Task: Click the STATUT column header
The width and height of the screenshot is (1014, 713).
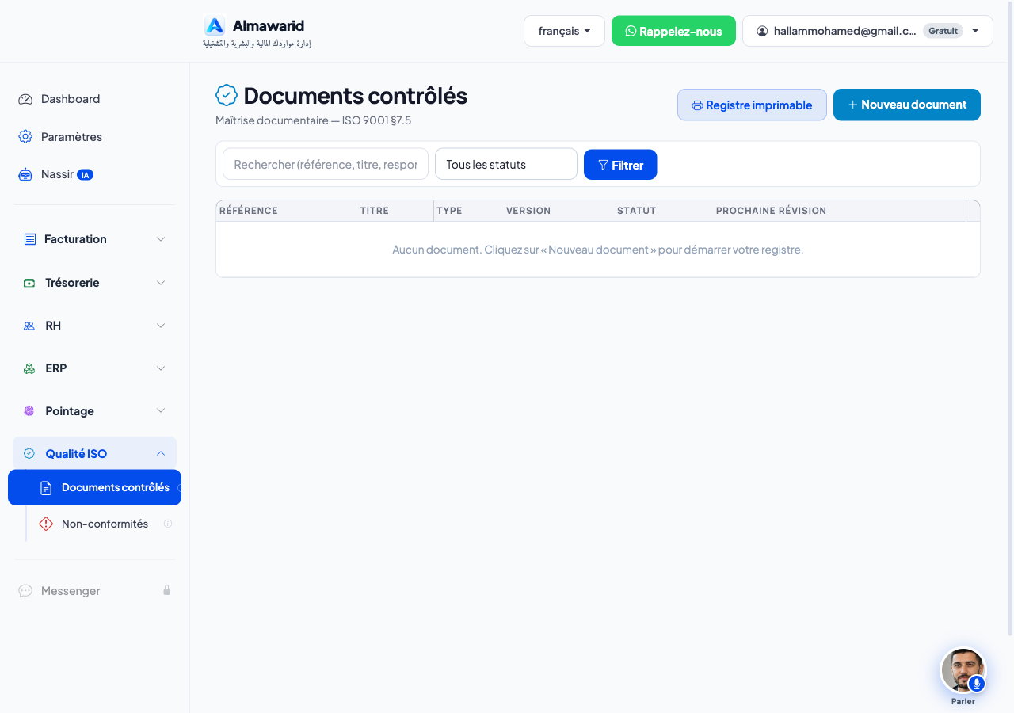Action: (x=637, y=211)
